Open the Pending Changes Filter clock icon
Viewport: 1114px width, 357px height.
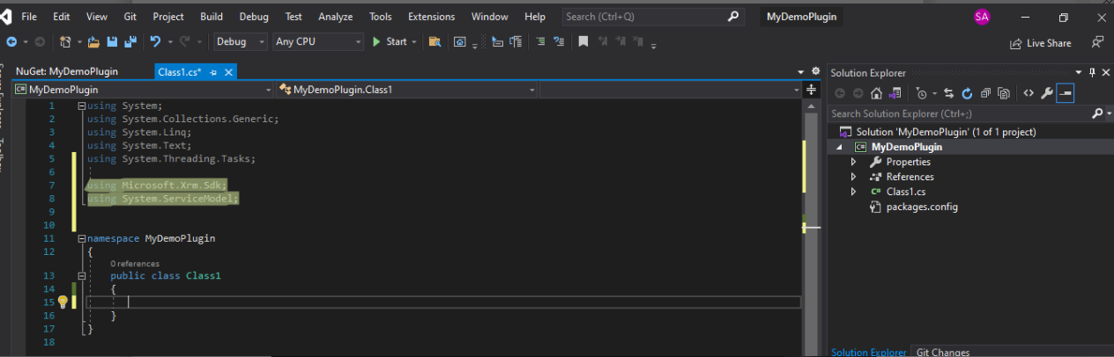pos(921,93)
